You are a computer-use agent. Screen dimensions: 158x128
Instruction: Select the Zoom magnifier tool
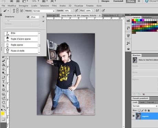tap(3, 106)
